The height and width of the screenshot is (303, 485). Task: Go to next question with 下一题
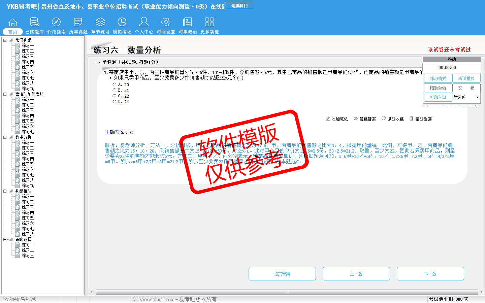430,274
